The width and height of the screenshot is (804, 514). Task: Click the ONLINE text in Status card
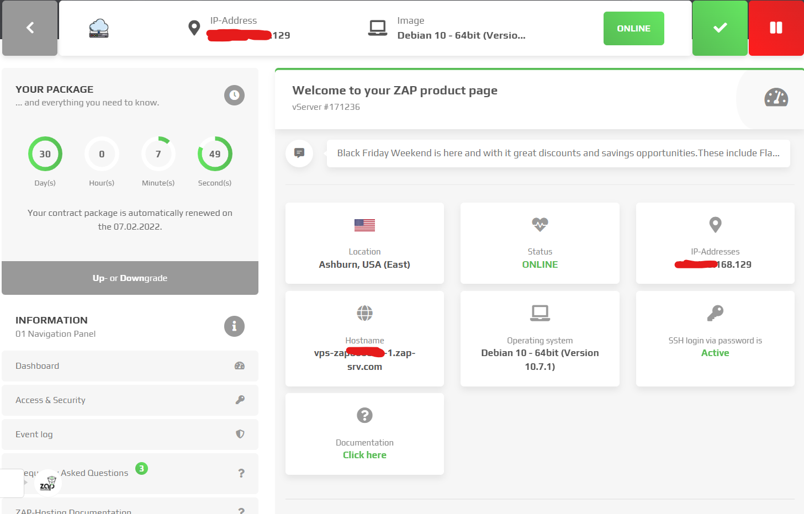coord(540,264)
